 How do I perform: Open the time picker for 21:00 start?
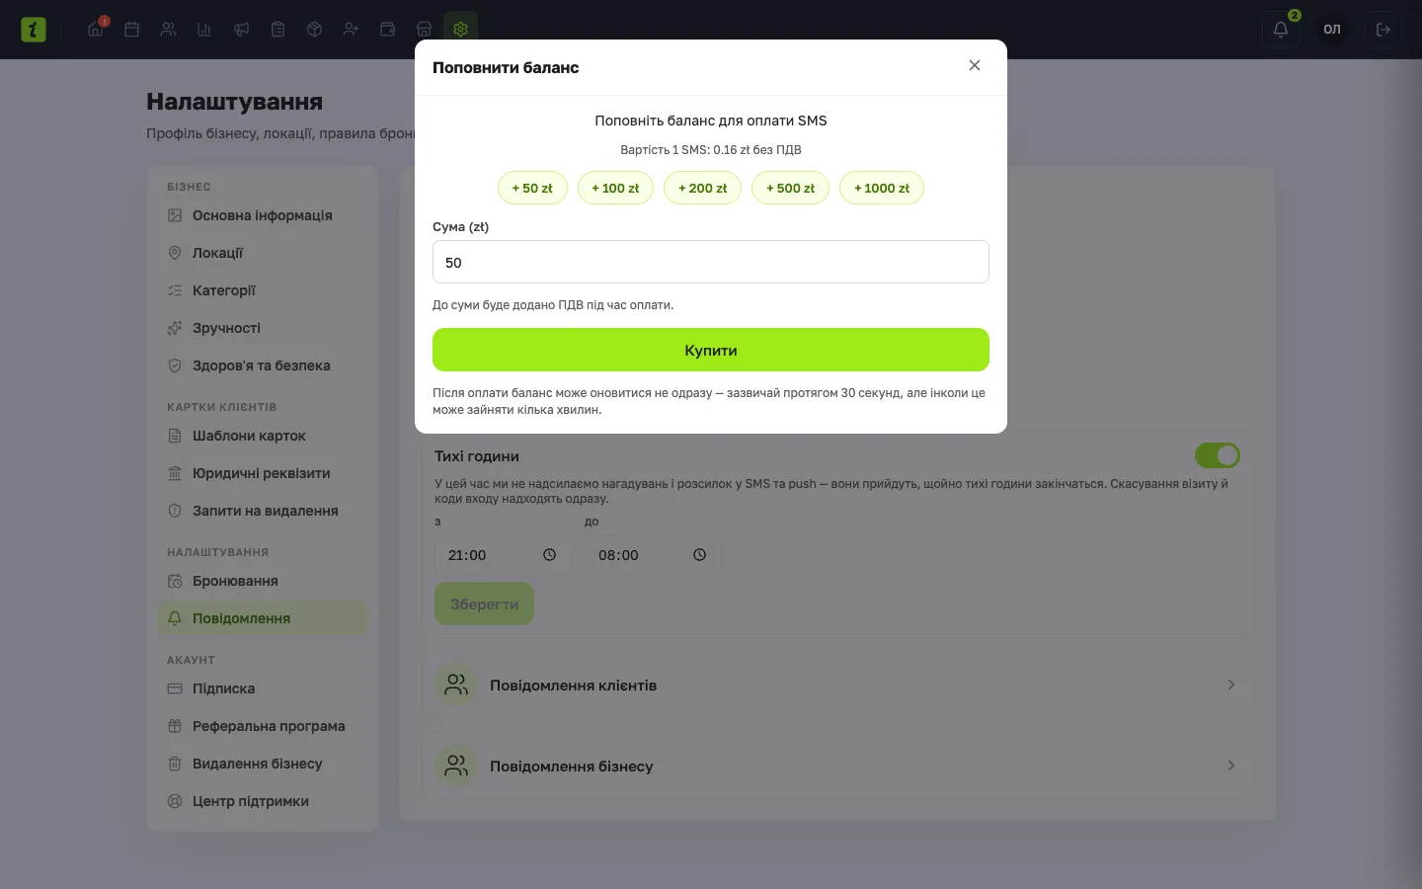tap(550, 555)
